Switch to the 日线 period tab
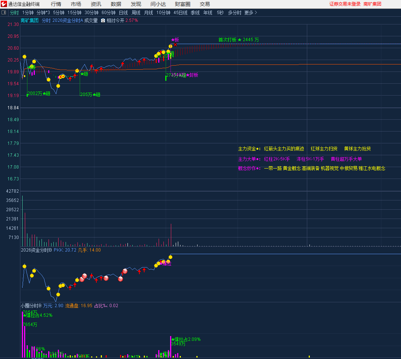Image resolution: width=401 pixels, height=359 pixels. tap(123, 13)
